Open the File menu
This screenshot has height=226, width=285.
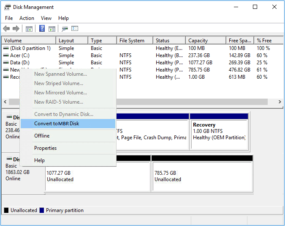(9, 18)
